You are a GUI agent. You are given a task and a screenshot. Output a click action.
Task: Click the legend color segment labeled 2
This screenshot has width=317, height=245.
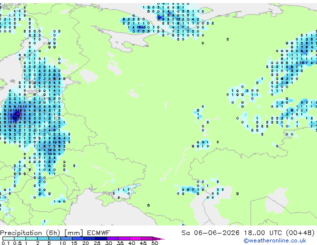(43, 238)
